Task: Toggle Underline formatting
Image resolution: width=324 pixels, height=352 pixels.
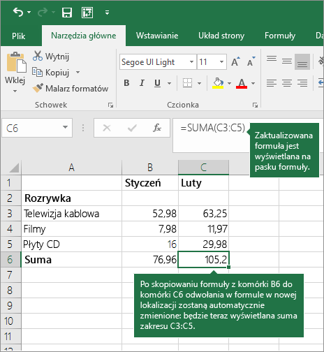Action: point(157,83)
